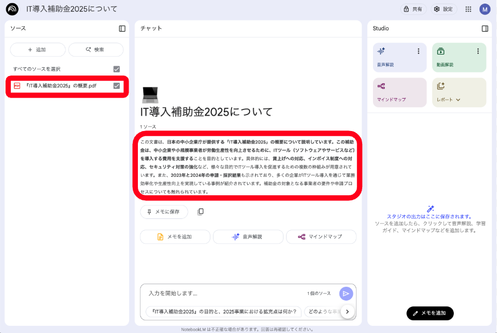Open more options for 音声解説 card
Screen dimensions: 497x333
418,51
